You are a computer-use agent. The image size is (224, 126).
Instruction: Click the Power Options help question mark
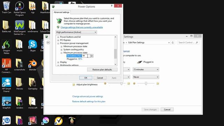point(112,6)
